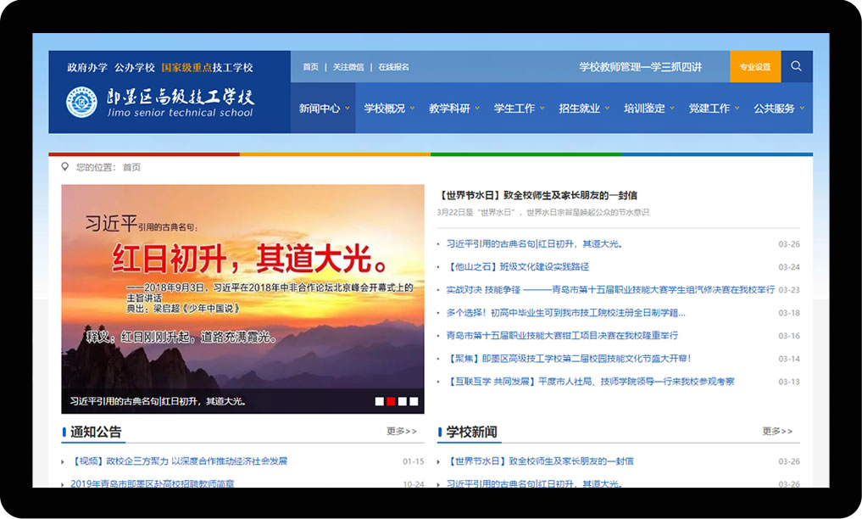
Task: Click the school name logo text banner
Action: [181, 103]
